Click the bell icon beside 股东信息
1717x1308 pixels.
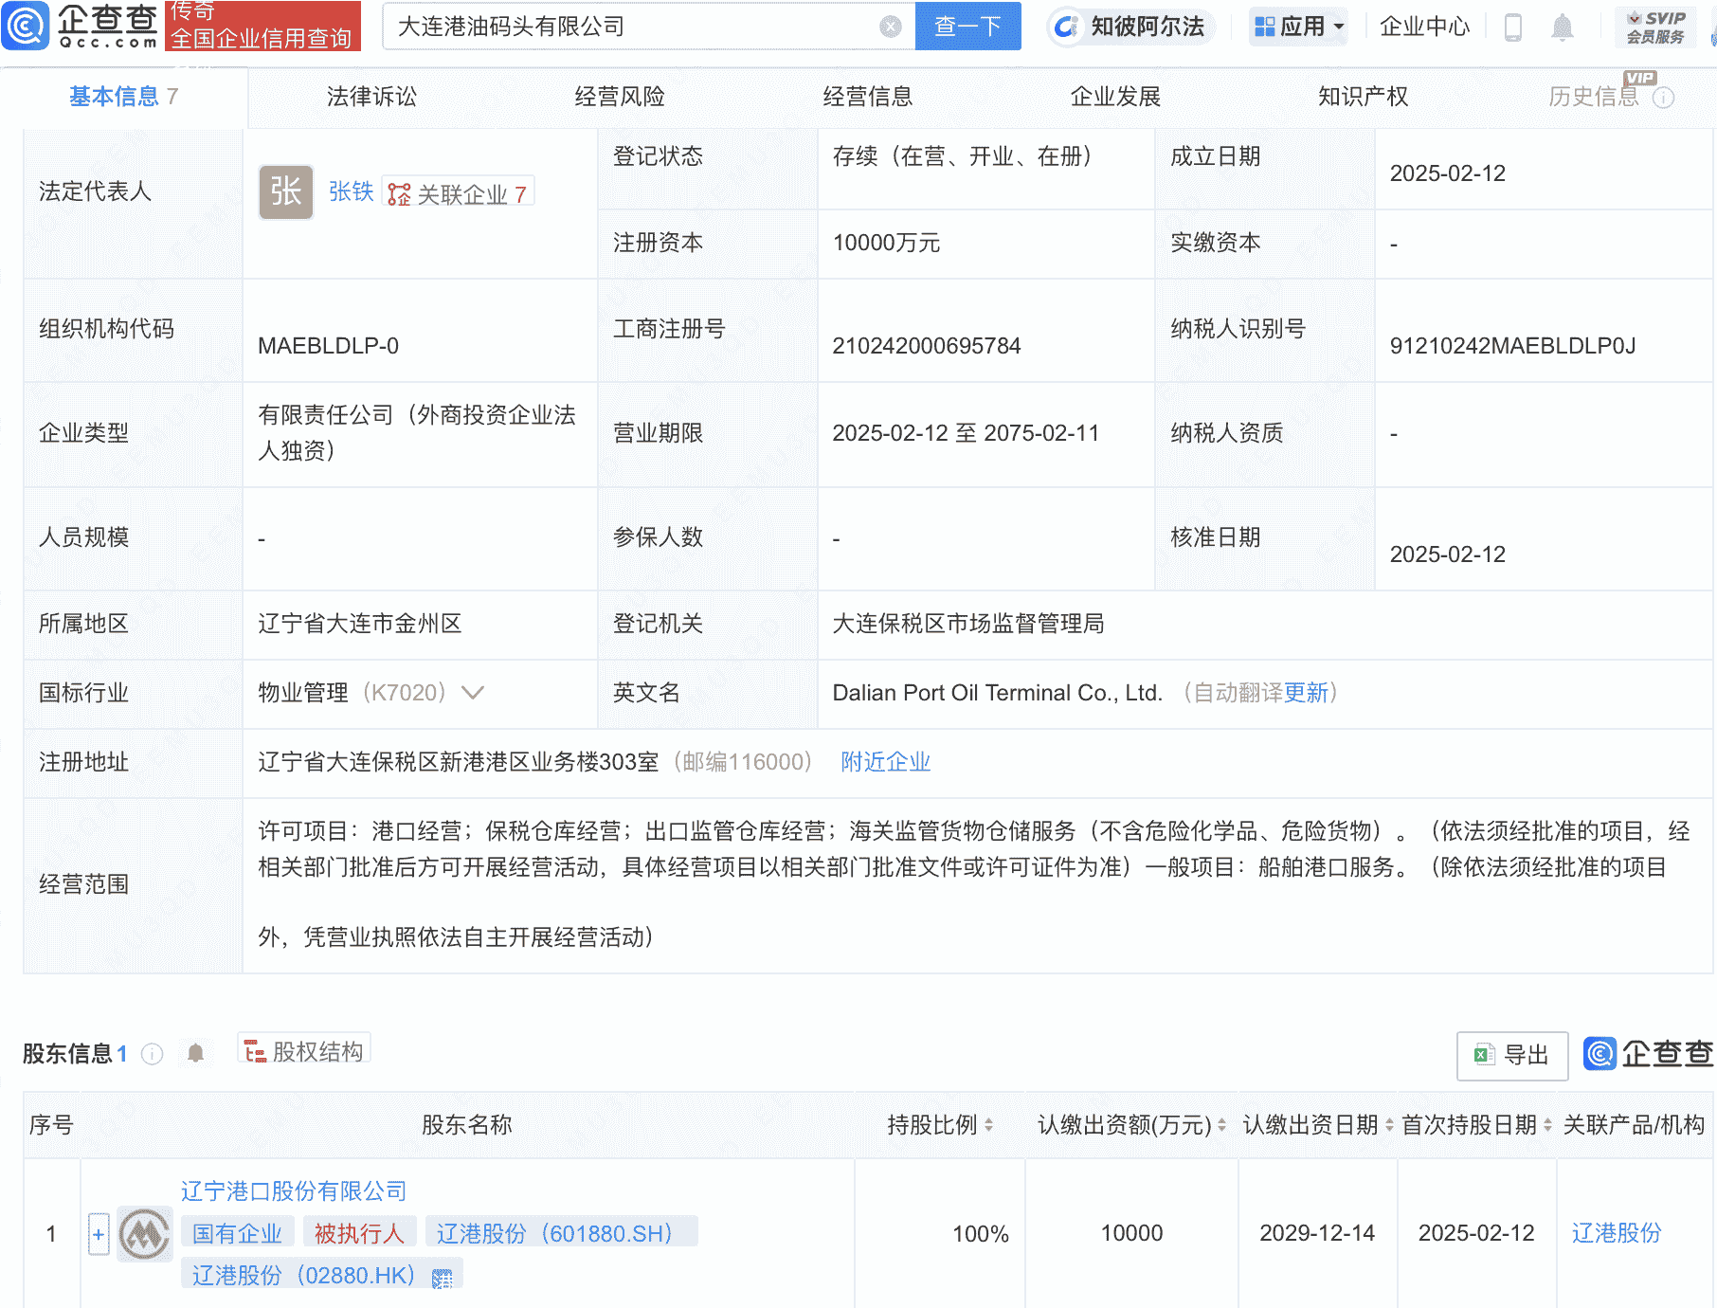(x=197, y=1053)
